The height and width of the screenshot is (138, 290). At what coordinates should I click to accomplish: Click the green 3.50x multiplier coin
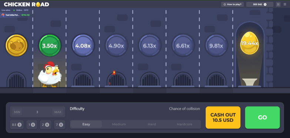pyautogui.click(x=50, y=46)
